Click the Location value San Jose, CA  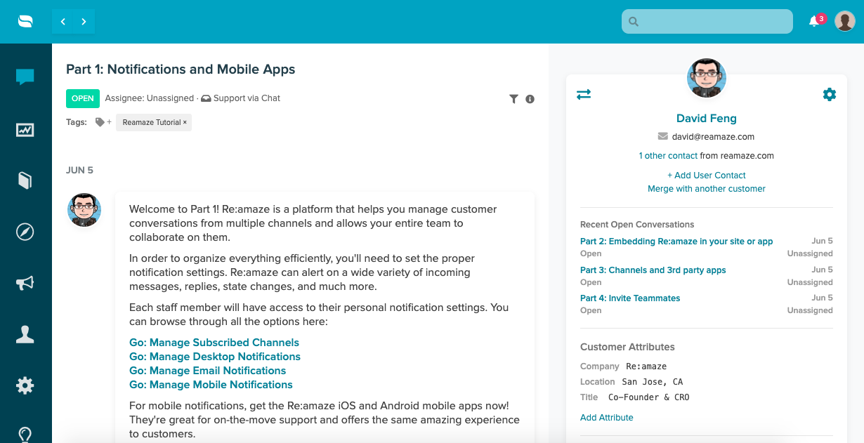(x=653, y=382)
